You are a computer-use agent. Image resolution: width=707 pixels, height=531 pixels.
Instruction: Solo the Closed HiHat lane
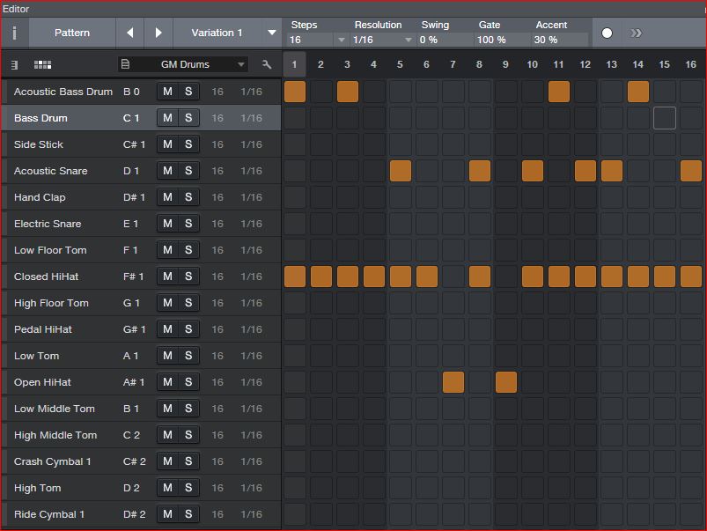(188, 277)
